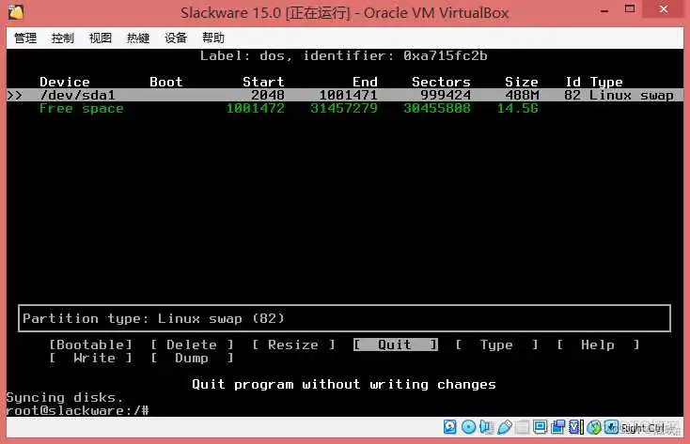Image resolution: width=690 pixels, height=444 pixels.
Task: Select the Dump option in cfdisk
Action: coord(192,358)
